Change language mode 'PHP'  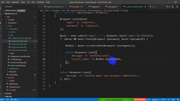tap(173, 100)
